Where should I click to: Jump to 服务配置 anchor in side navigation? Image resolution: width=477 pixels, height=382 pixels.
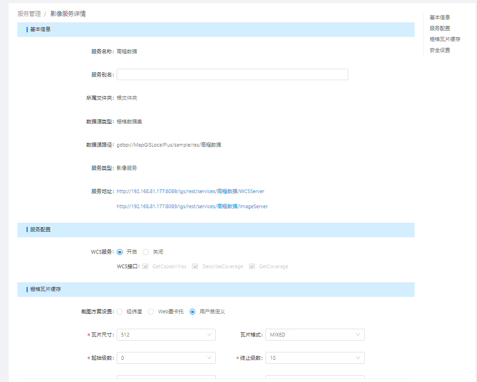pos(440,28)
